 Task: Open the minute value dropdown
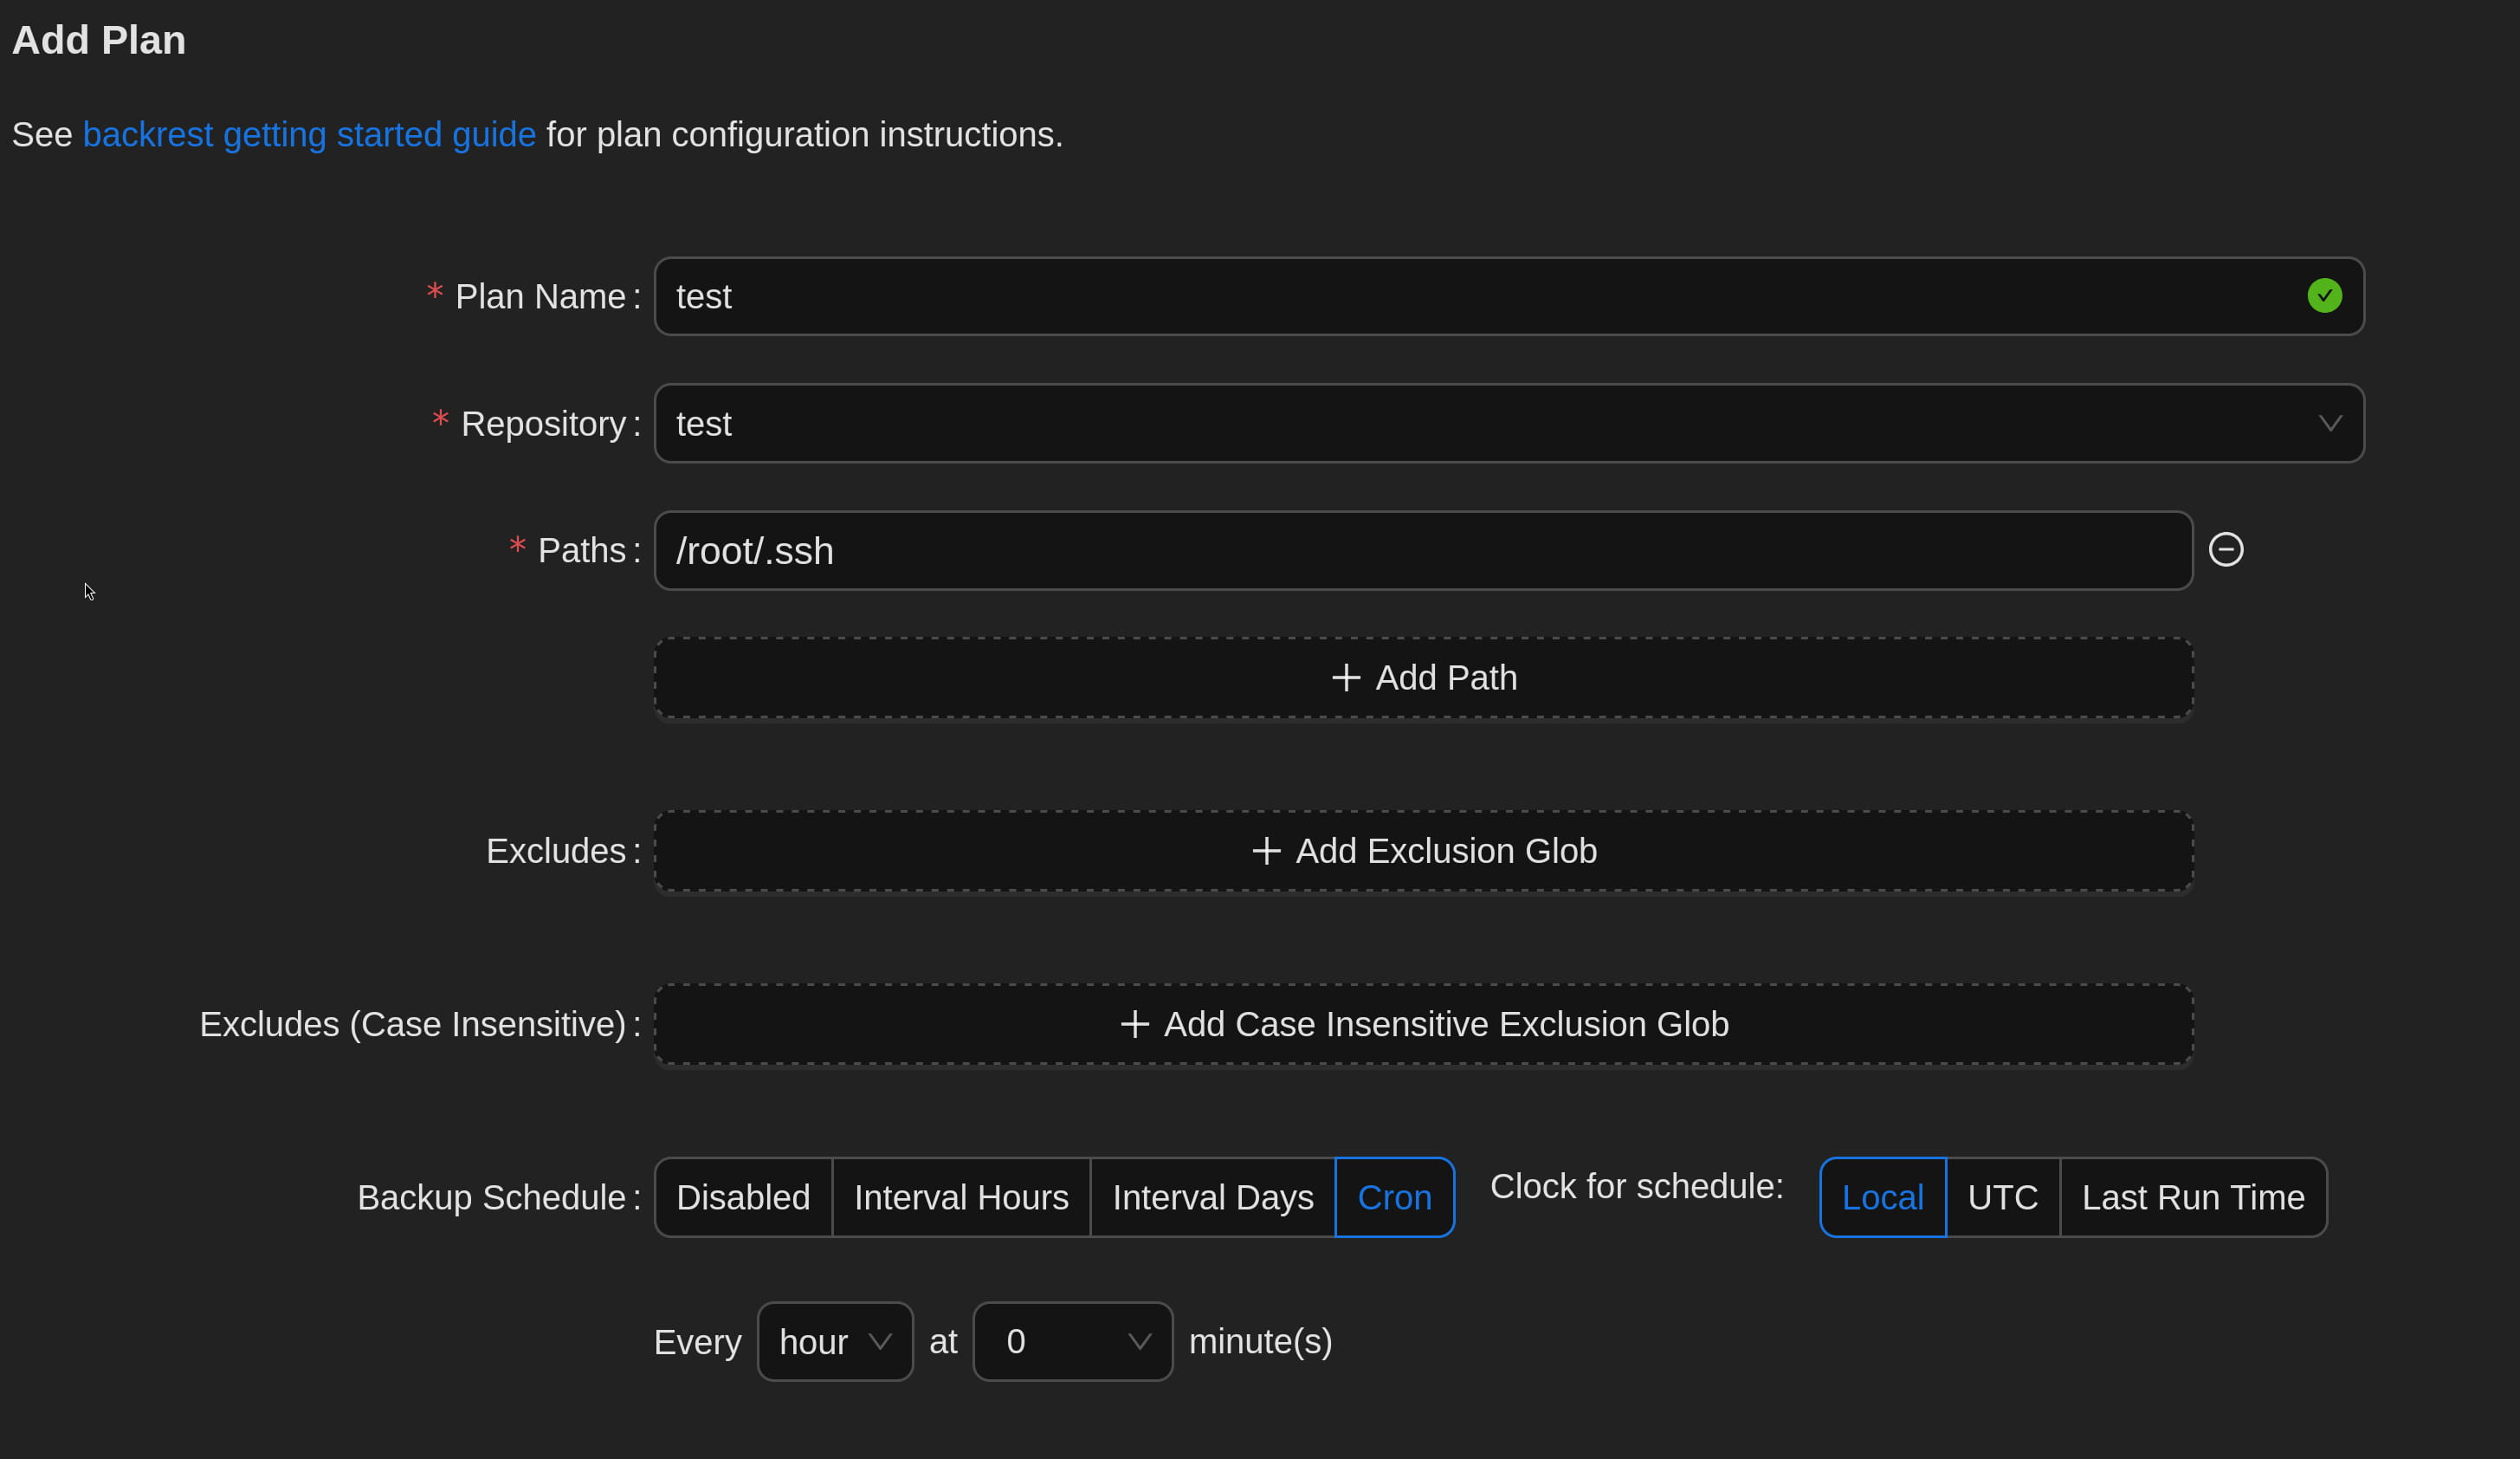pos(1072,1341)
